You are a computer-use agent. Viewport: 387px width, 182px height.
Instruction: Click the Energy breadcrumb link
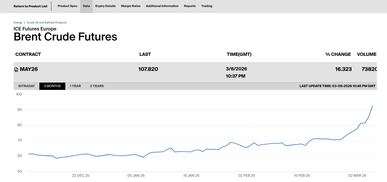pyautogui.click(x=18, y=23)
